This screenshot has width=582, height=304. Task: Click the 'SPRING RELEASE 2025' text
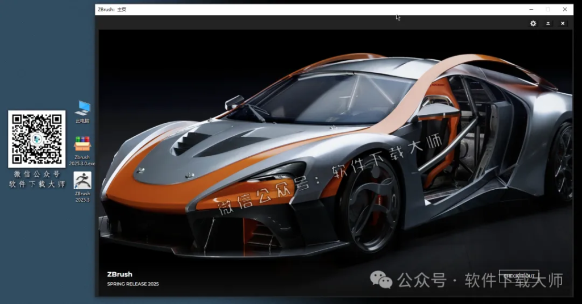coord(133,284)
